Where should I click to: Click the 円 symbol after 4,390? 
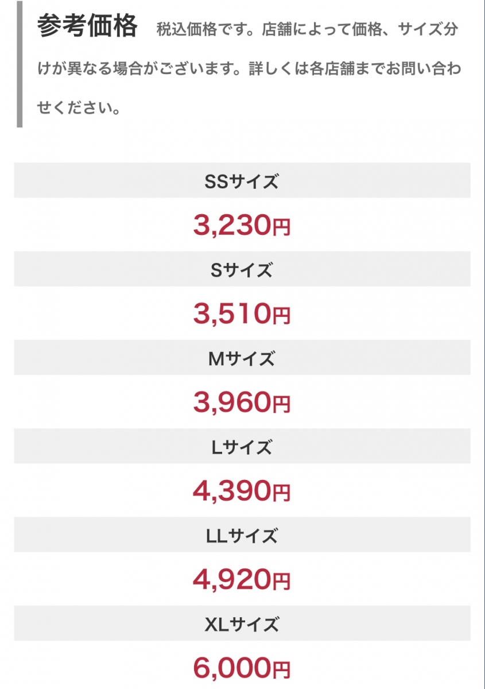click(x=281, y=493)
